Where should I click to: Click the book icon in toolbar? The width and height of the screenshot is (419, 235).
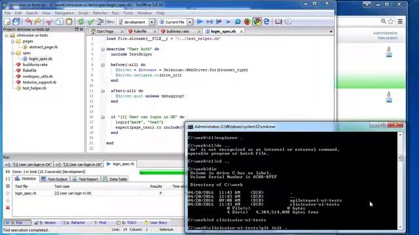click(278, 22)
